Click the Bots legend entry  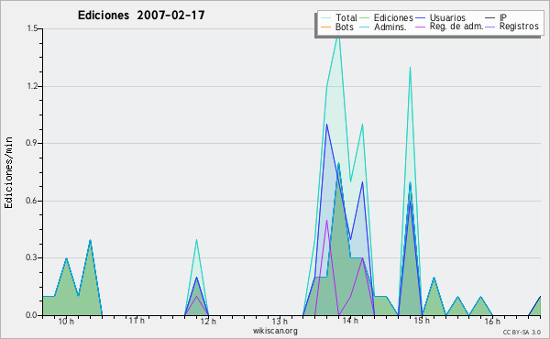coord(337,27)
